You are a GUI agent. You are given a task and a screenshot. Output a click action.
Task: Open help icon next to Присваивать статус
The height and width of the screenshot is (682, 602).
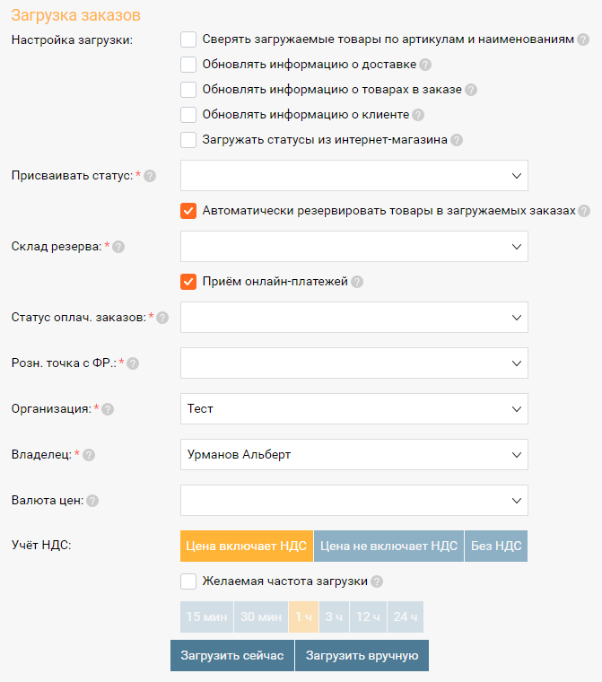150,176
